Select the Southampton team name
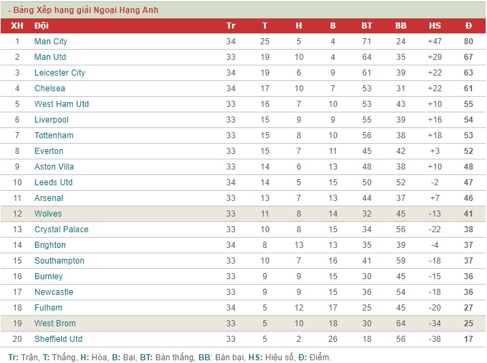 click(x=59, y=261)
